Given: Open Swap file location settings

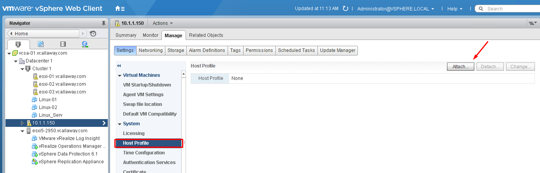Looking at the screenshot, I should click(142, 104).
